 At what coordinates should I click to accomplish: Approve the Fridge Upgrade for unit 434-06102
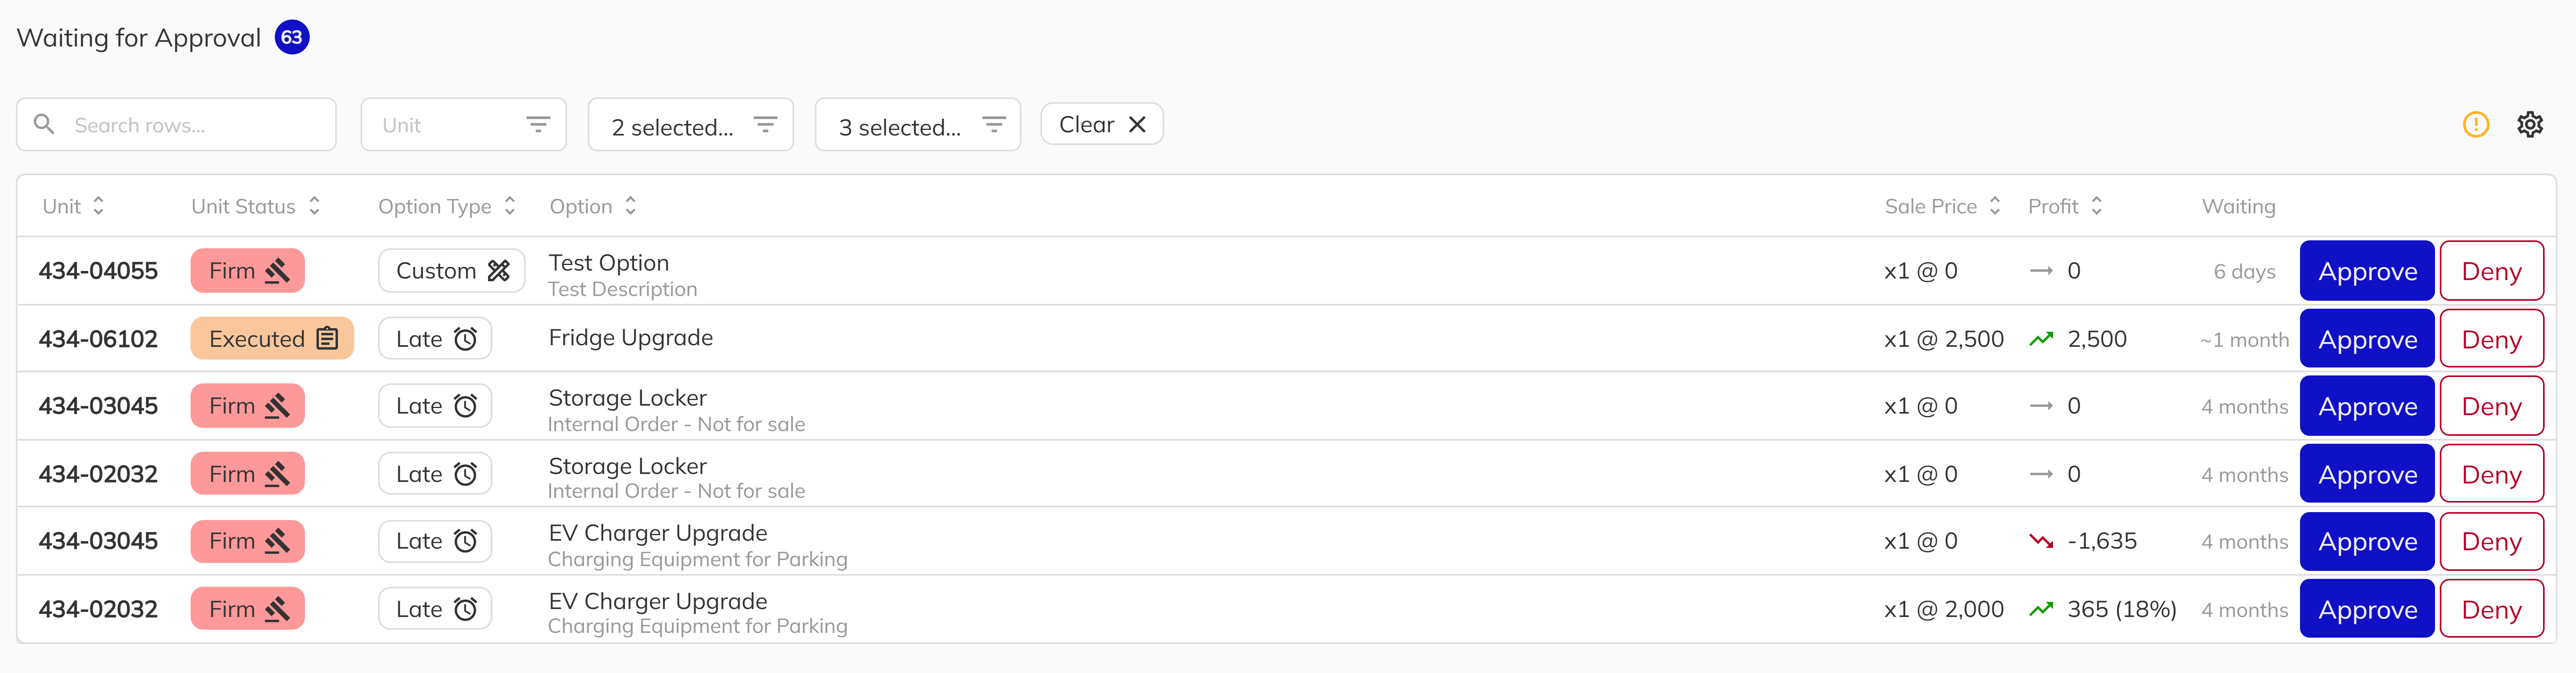2366,338
